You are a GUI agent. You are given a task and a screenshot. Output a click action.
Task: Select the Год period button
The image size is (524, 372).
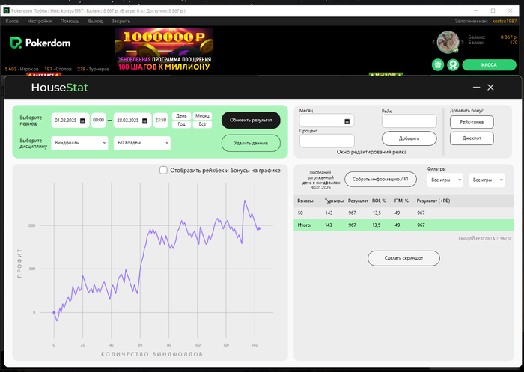[x=181, y=124]
